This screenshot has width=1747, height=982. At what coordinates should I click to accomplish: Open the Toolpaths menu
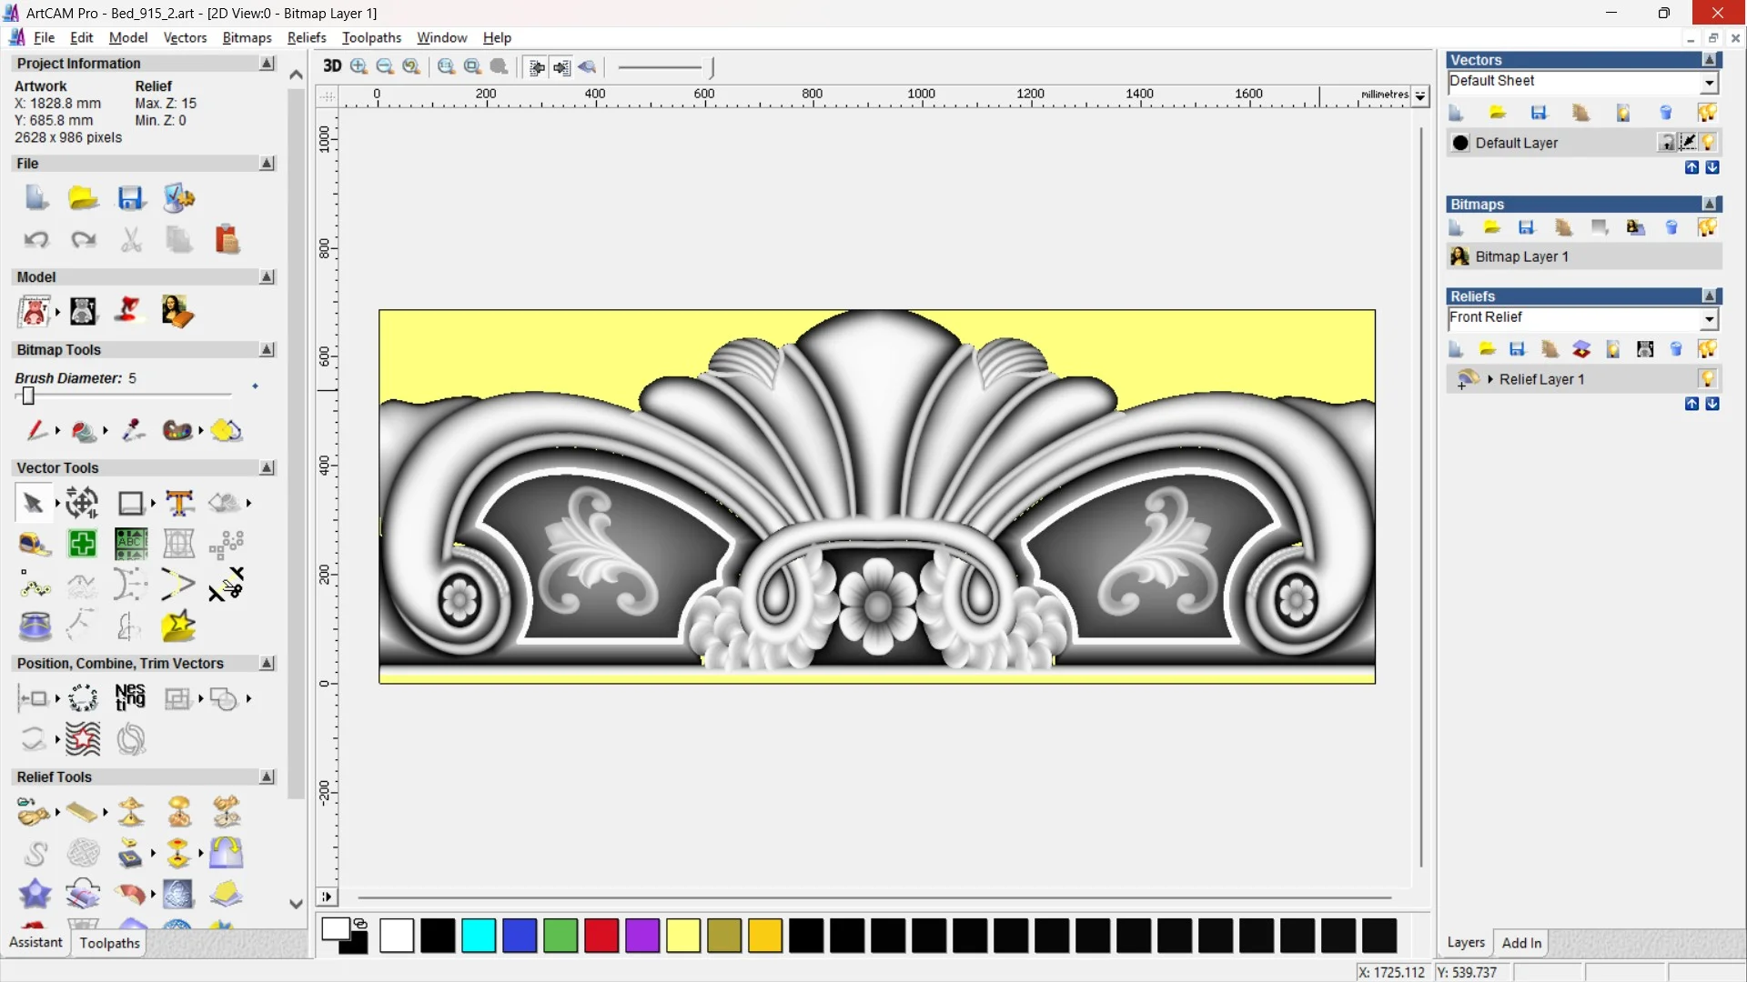(x=371, y=37)
